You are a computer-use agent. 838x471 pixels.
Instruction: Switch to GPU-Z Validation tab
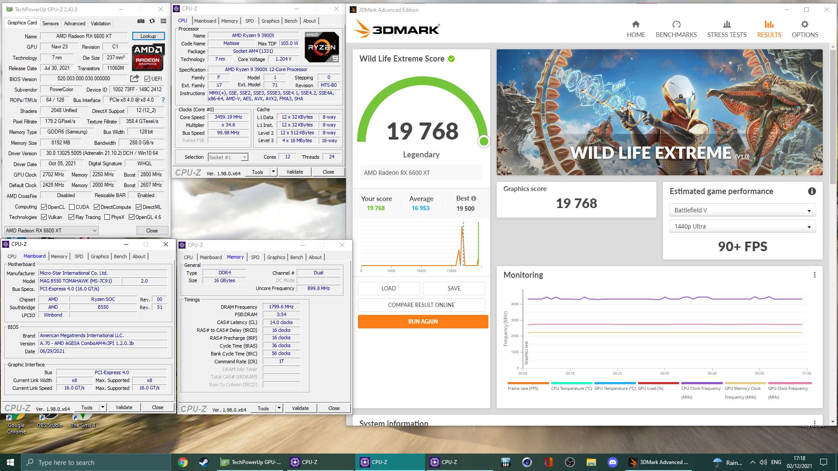click(x=101, y=24)
